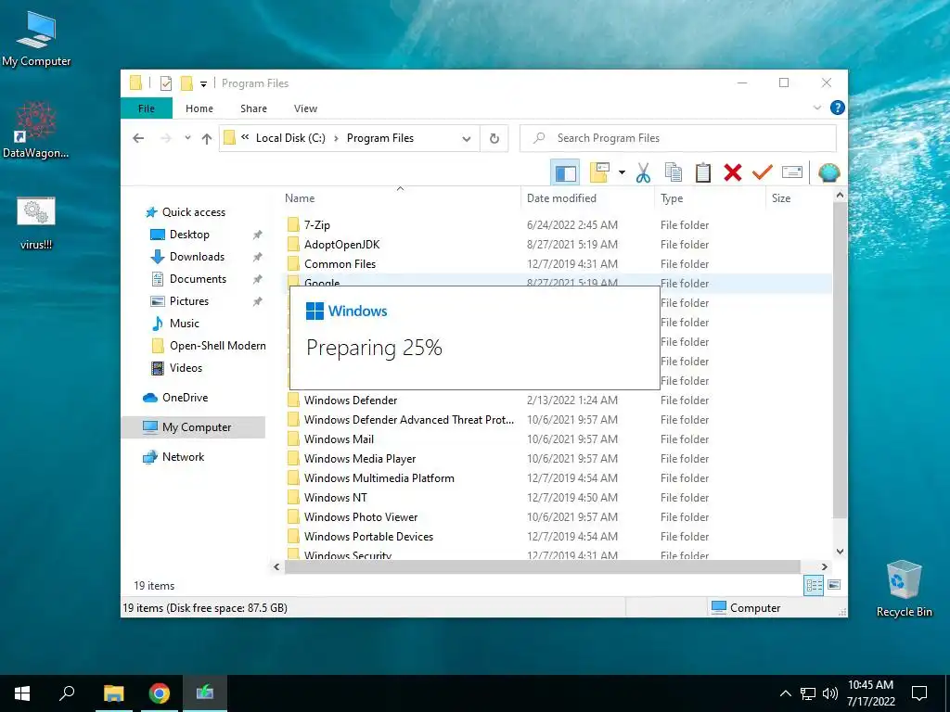Open Downloads in navigation pane
Viewport: 950px width, 712px height.
197,257
